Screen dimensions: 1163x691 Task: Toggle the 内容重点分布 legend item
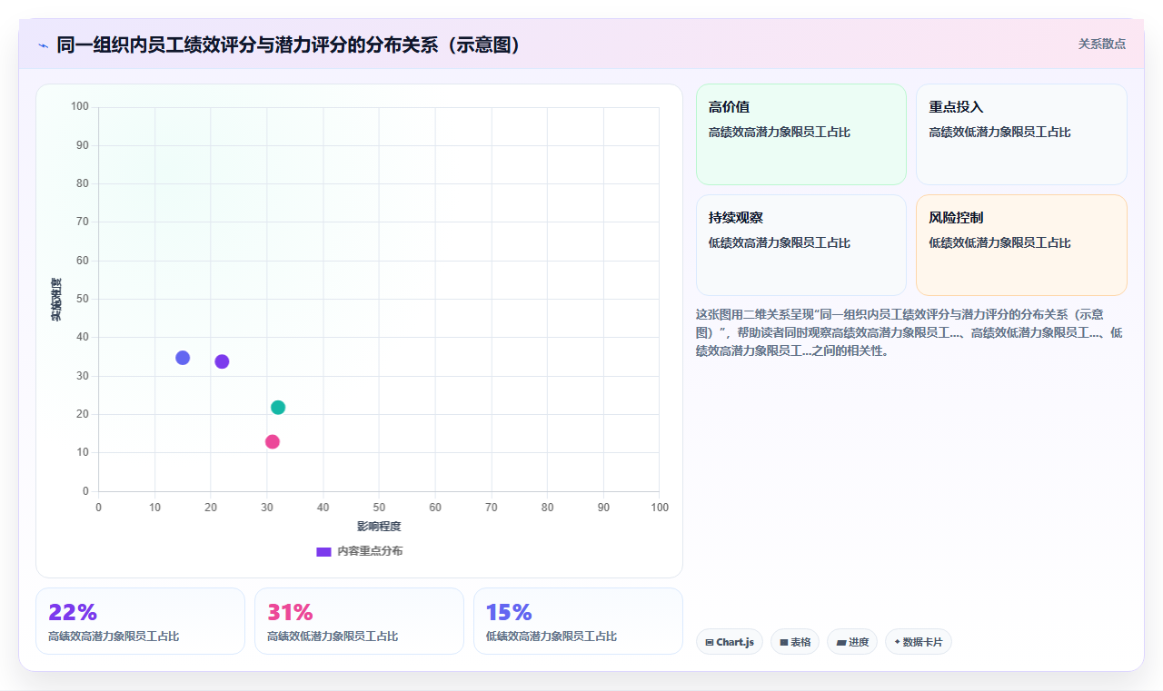pyautogui.click(x=359, y=551)
